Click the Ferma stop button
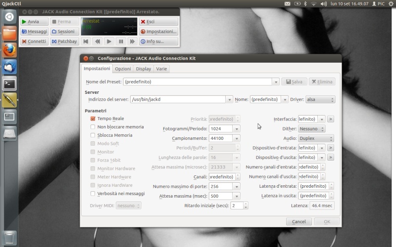Image resolution: width=396 pixels, height=247 pixels. (x=64, y=22)
